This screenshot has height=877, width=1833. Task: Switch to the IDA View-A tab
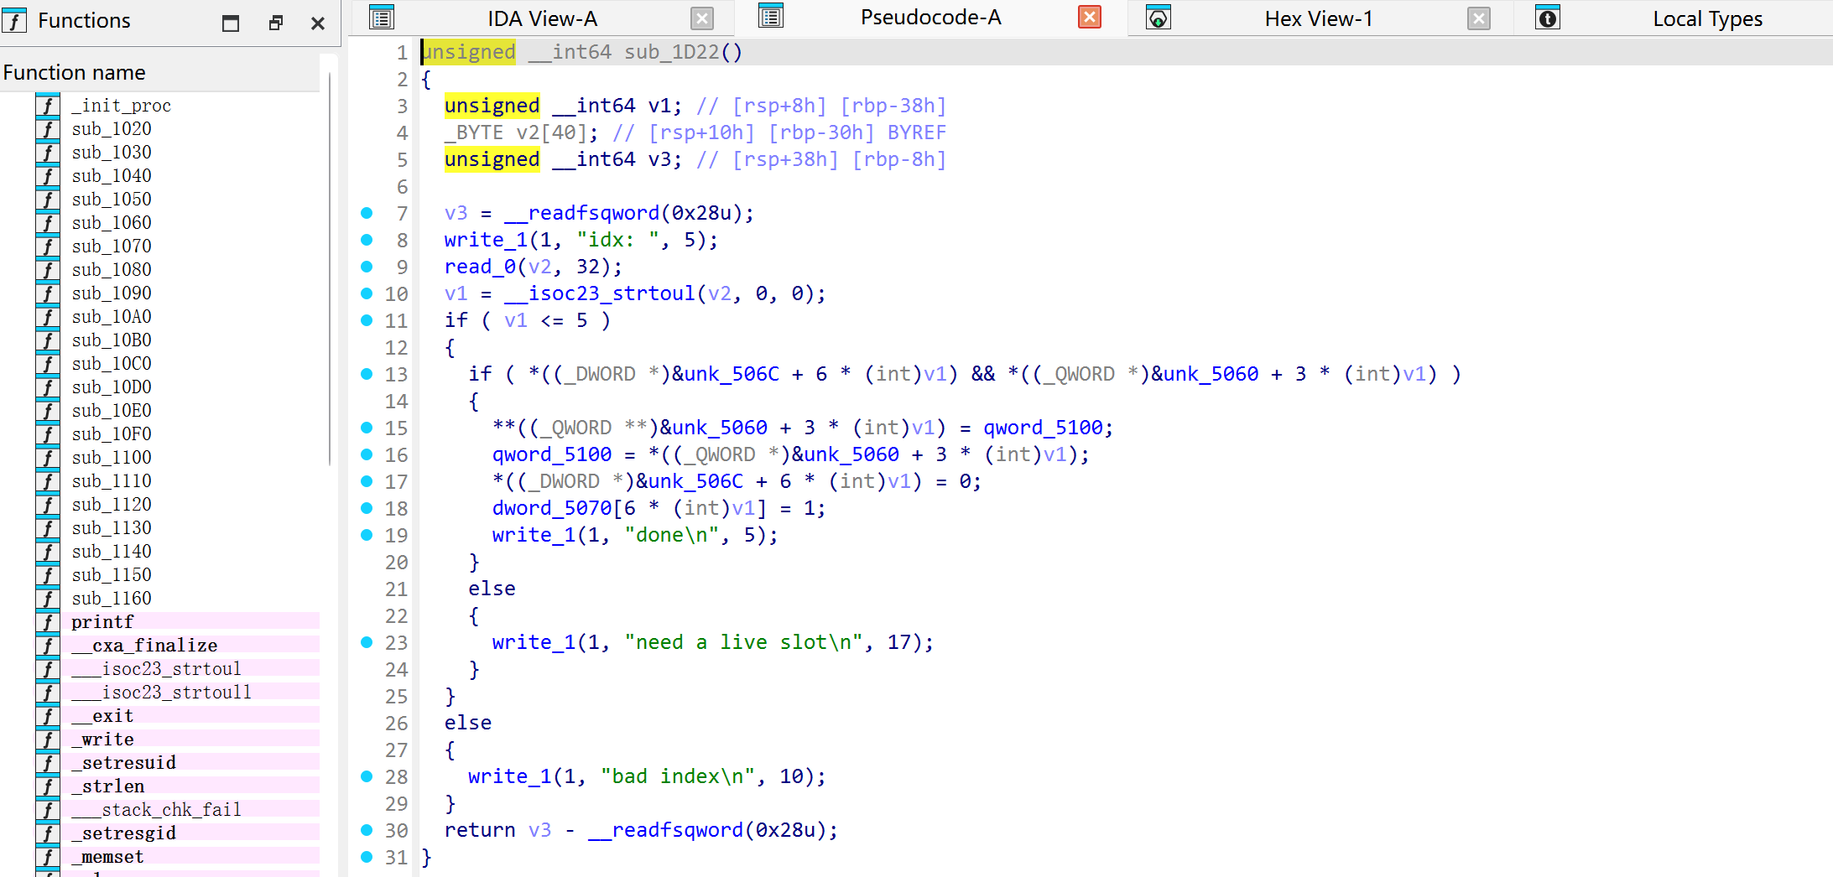[542, 18]
